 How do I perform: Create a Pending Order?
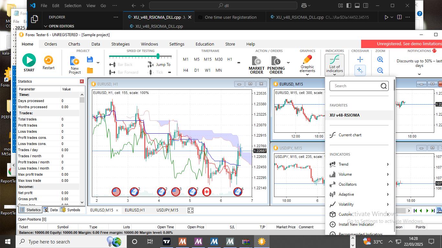point(276,65)
